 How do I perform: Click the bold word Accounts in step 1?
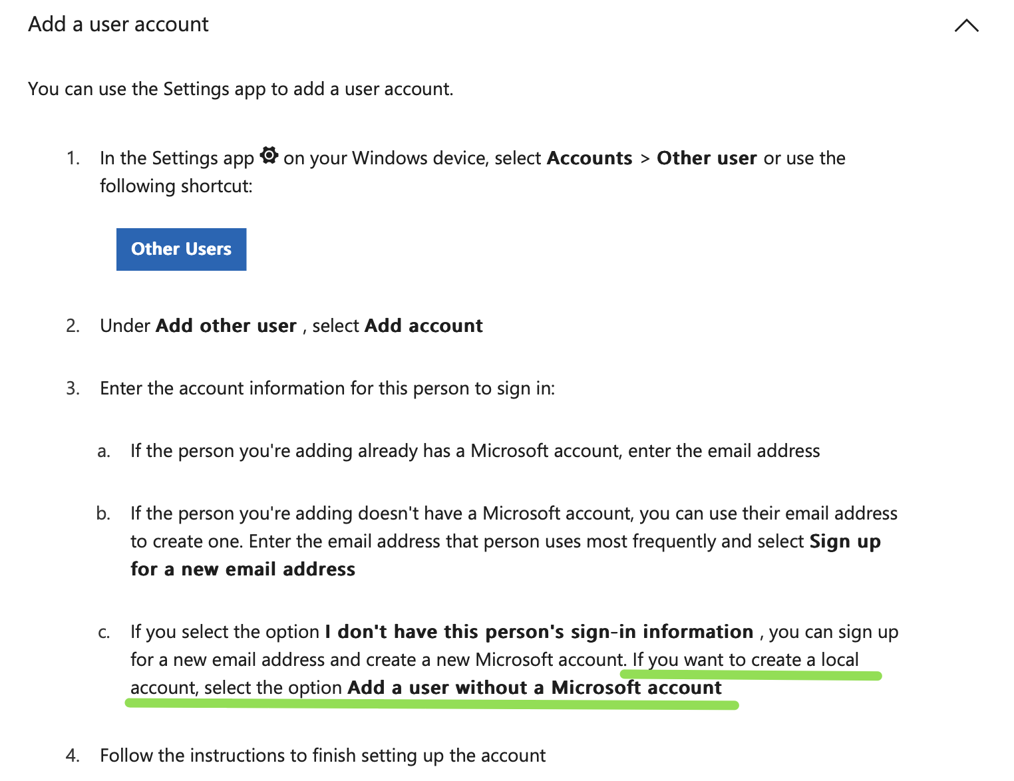tap(590, 158)
